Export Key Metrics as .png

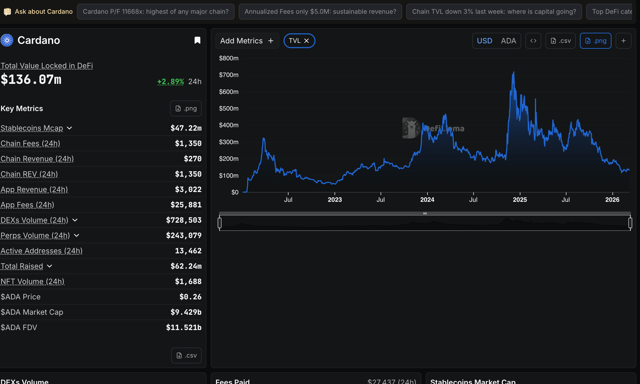point(186,108)
